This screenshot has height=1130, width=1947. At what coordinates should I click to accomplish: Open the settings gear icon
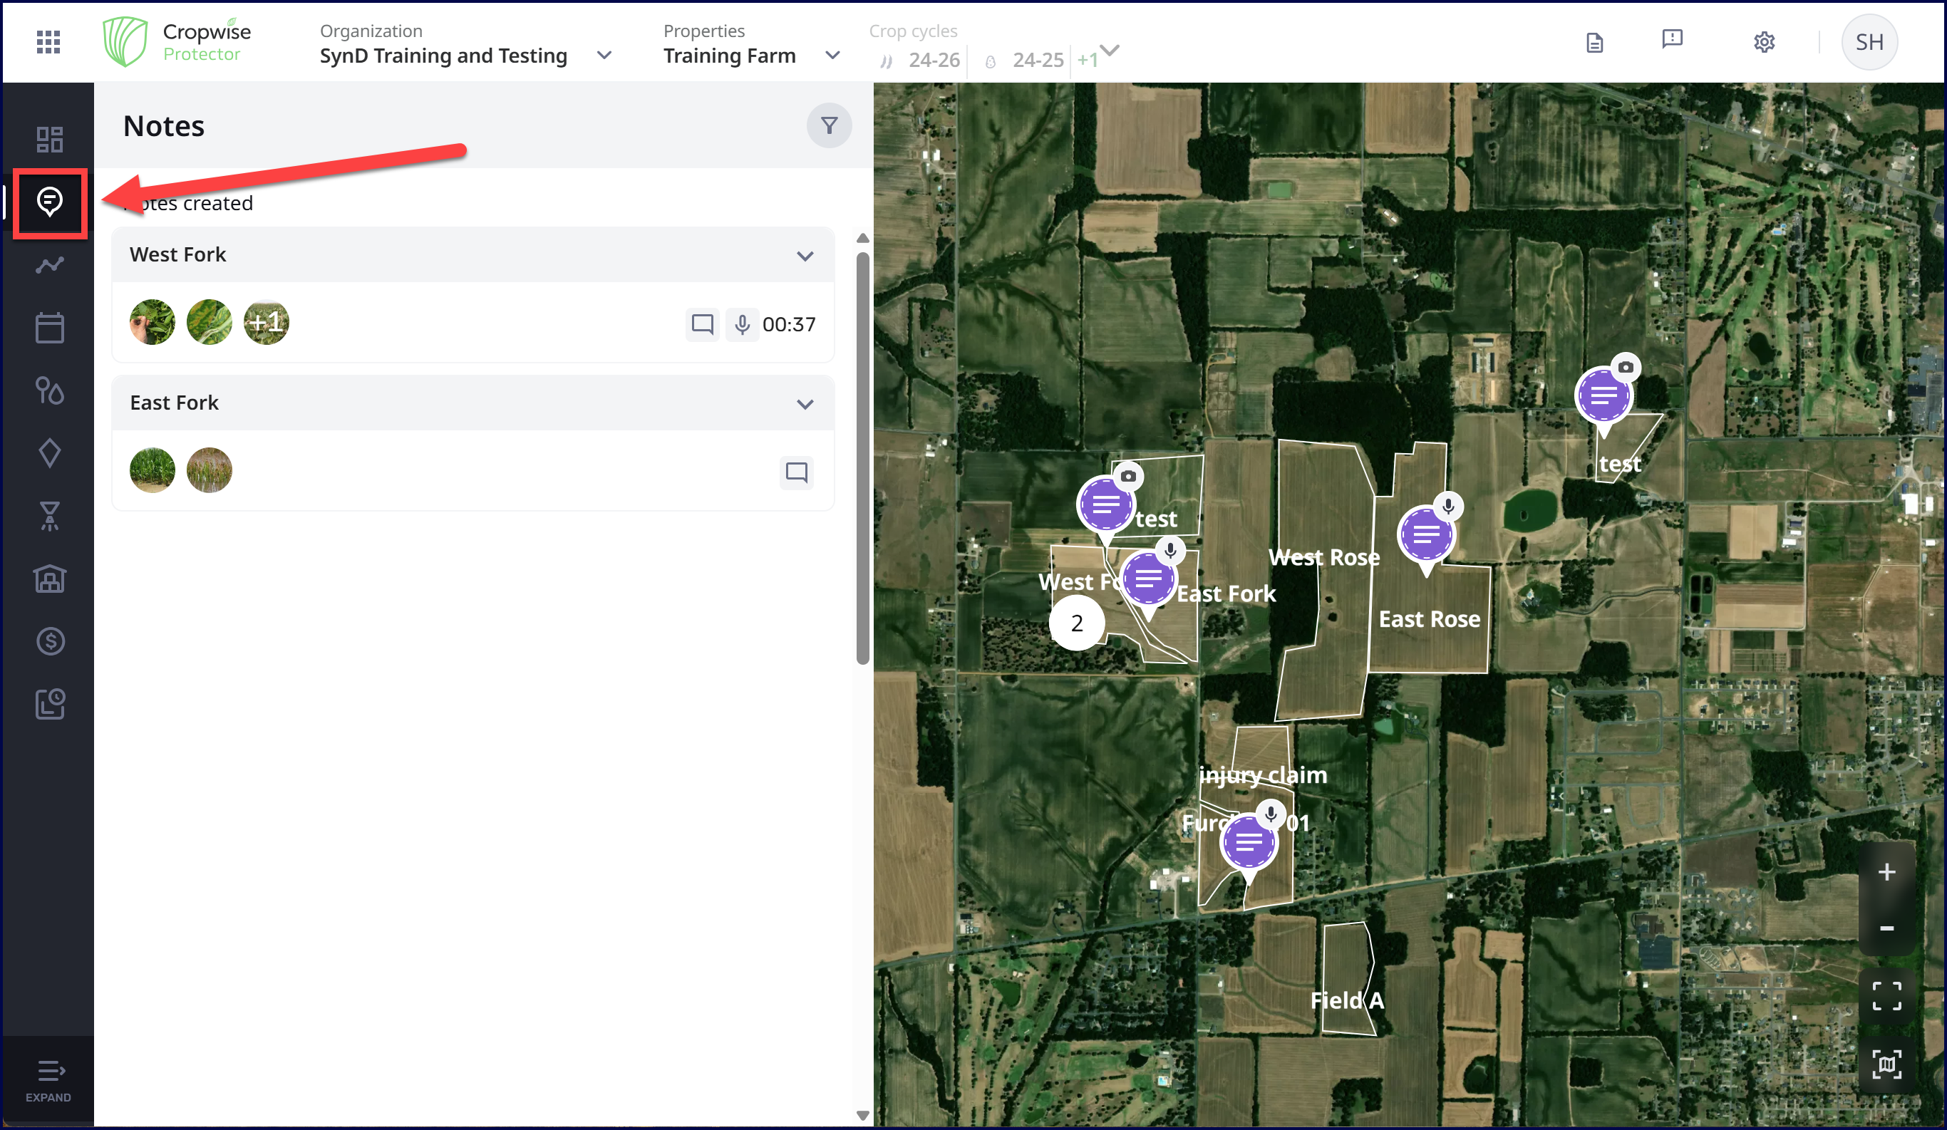click(x=1763, y=42)
